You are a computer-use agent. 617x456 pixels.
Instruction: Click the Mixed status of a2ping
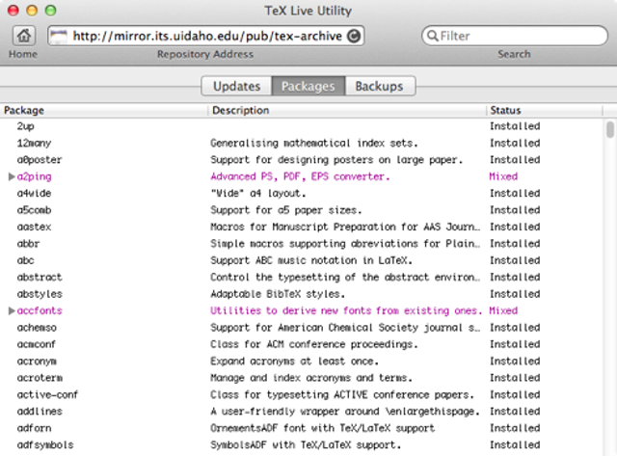503,176
